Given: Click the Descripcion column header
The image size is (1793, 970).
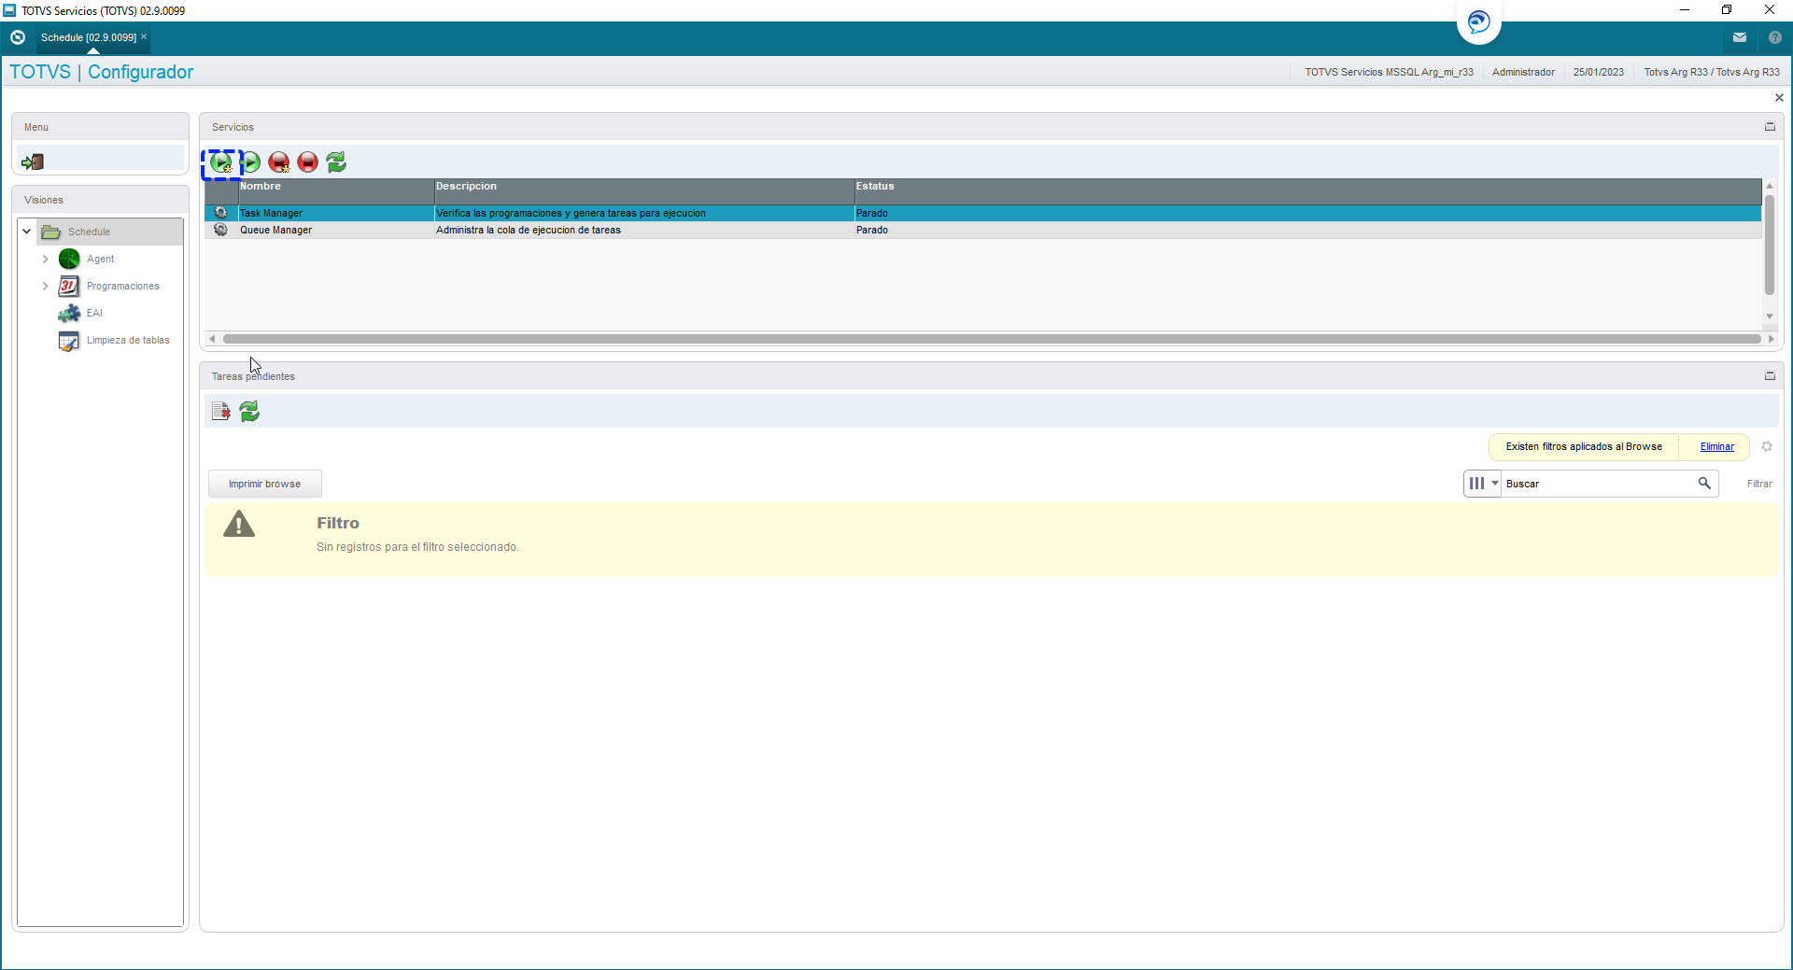Looking at the screenshot, I should tap(643, 190).
